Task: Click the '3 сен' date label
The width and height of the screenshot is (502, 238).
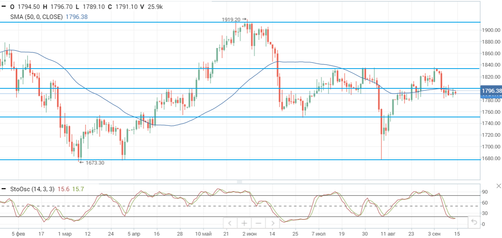Action: coord(434,234)
